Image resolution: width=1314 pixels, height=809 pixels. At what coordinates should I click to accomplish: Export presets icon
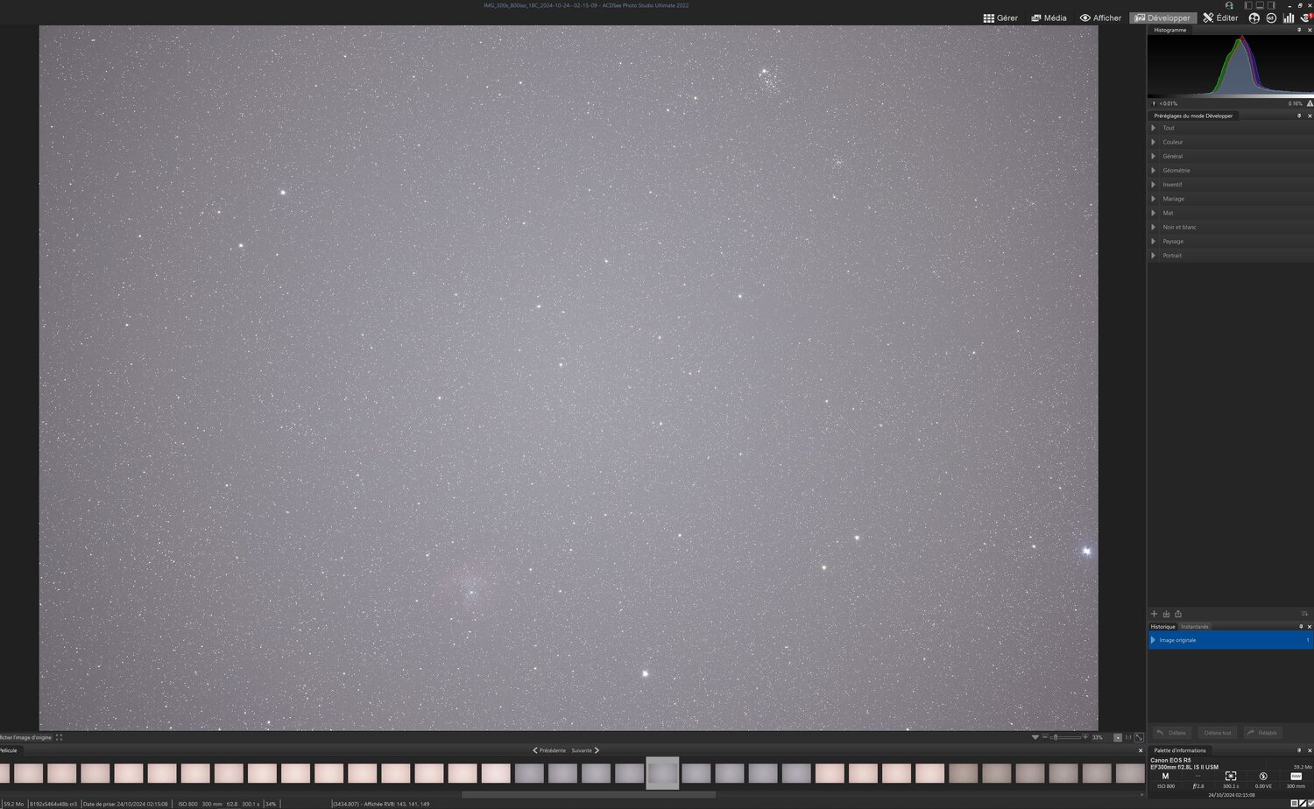coord(1178,614)
